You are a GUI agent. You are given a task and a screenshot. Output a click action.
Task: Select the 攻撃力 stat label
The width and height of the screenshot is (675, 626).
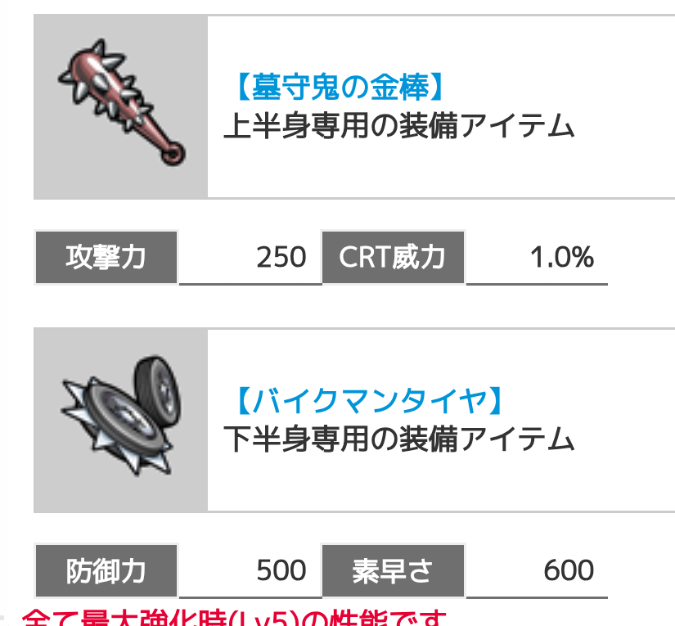pos(106,258)
